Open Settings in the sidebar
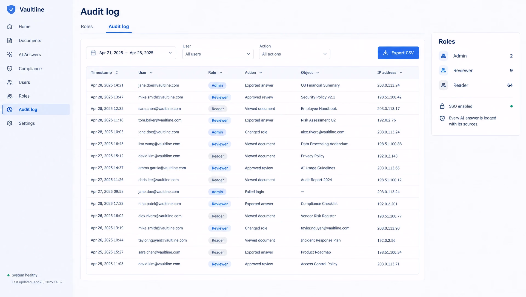526x297 pixels. coord(36,123)
